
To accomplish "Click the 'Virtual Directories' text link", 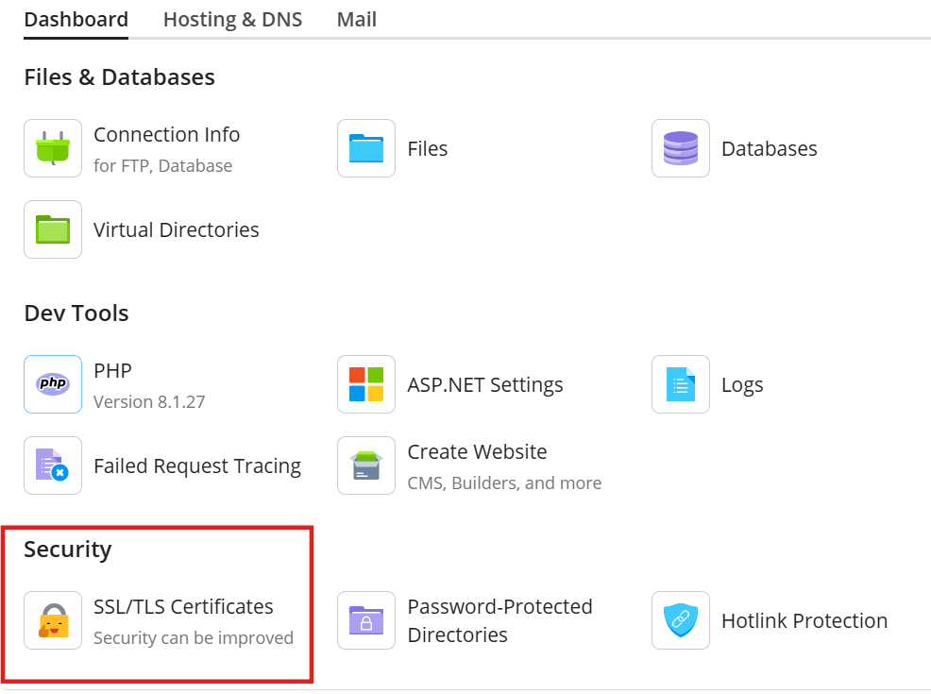I will click(x=176, y=229).
